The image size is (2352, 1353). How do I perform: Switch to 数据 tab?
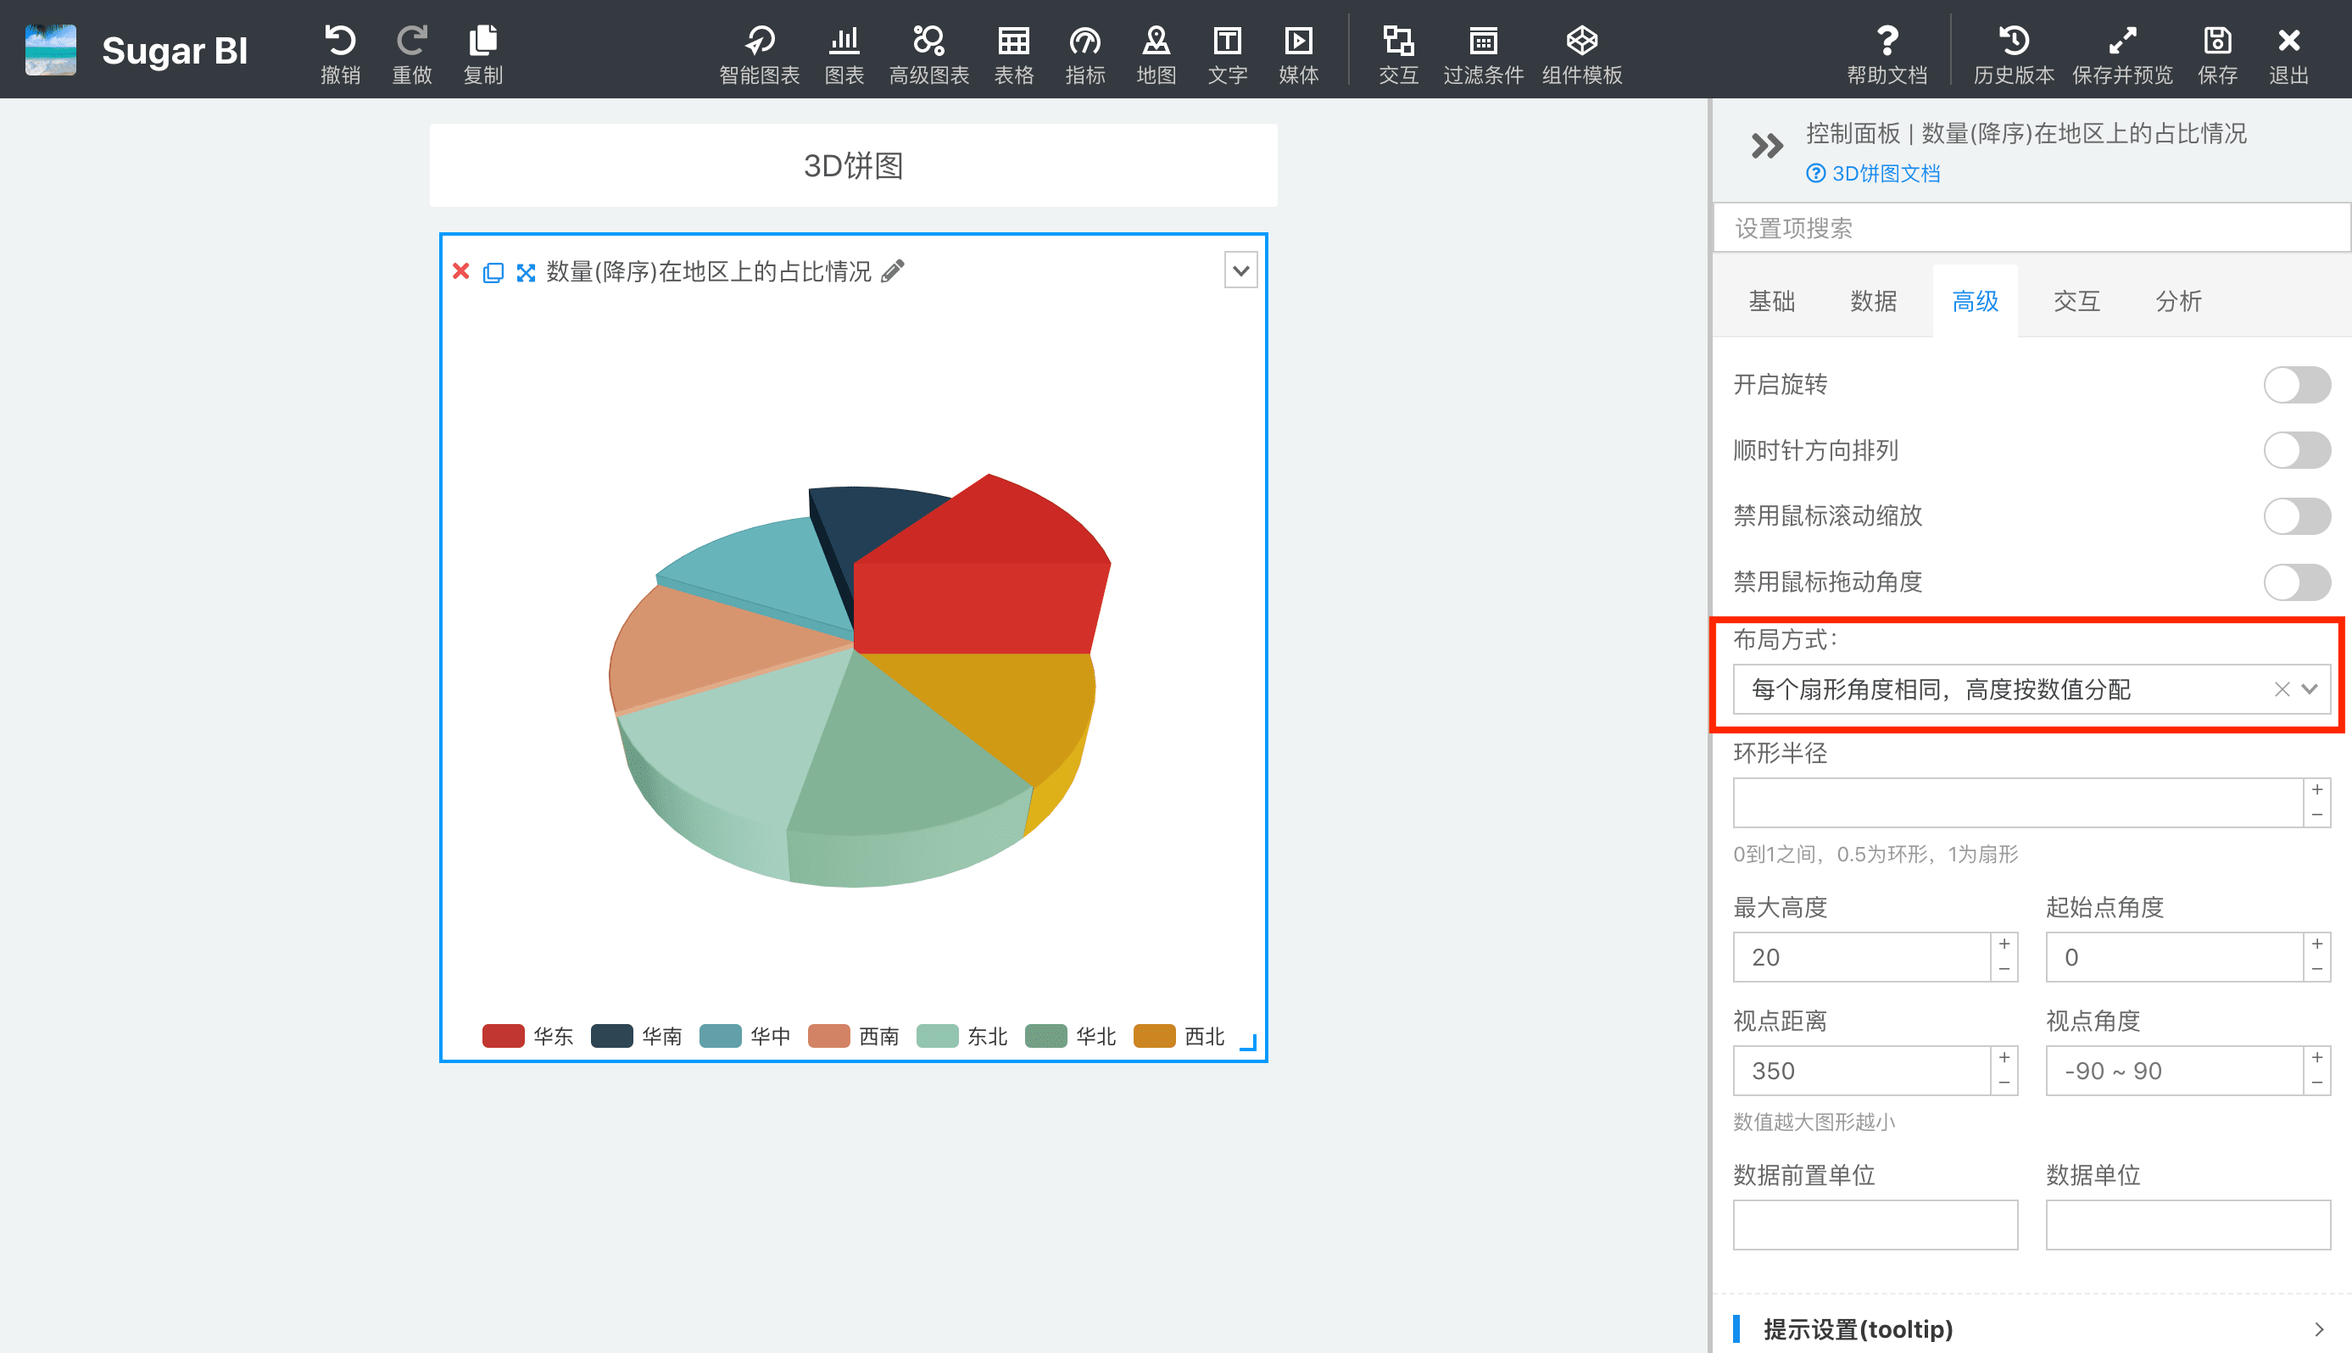click(1870, 302)
